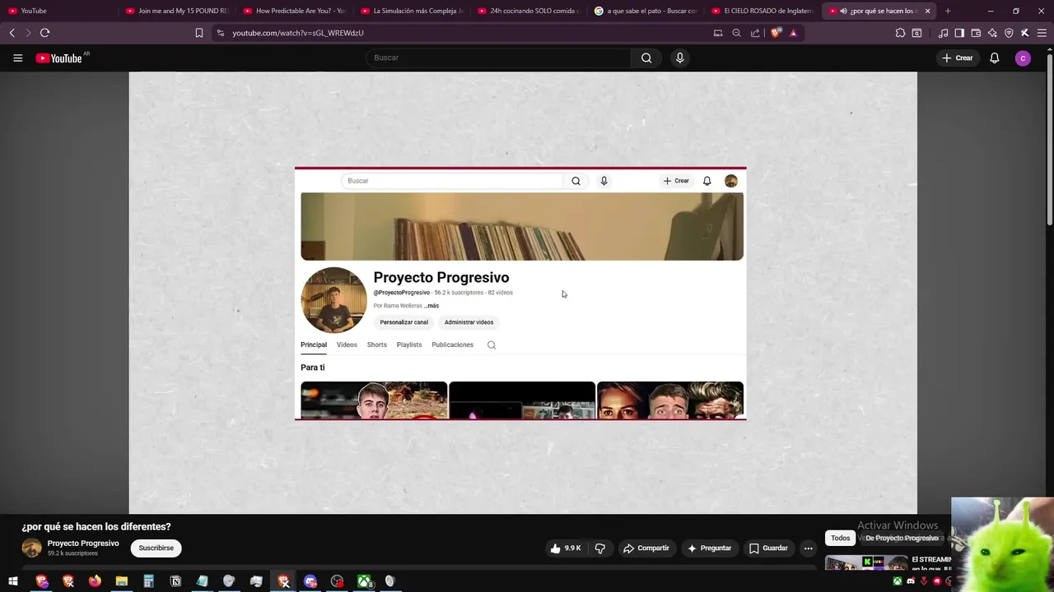Screen dimensions: 1054x592
Task: Mute the playing tab via speaker icon
Action: click(x=843, y=11)
